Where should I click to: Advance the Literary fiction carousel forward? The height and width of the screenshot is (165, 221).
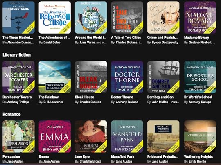(212, 77)
